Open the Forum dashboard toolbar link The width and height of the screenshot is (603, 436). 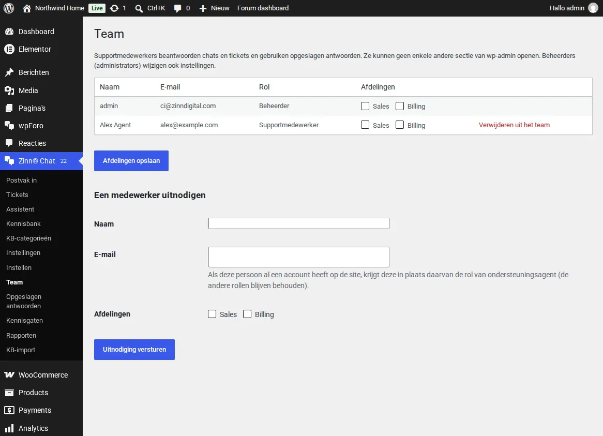[263, 8]
